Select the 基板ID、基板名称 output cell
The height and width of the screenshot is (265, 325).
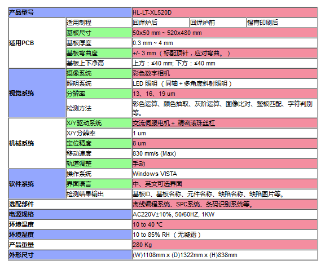pyautogui.click(x=225, y=194)
